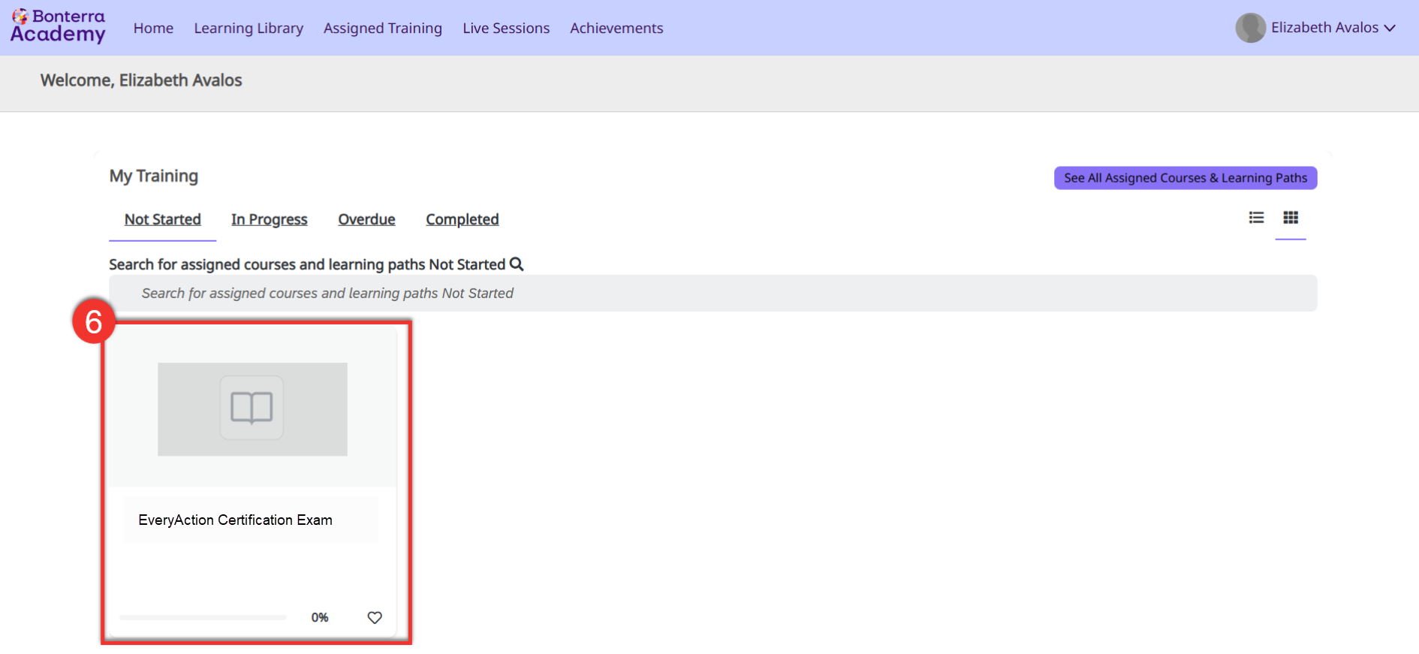This screenshot has width=1419, height=654.
Task: Select the Overdue tab
Action: [366, 219]
